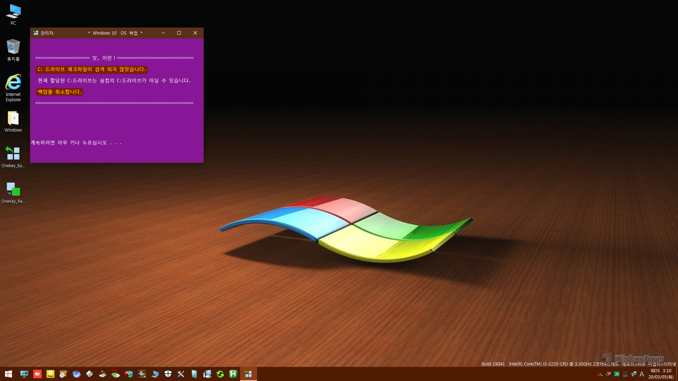Image resolution: width=678 pixels, height=381 pixels.
Task: Open the green H taskbar icon
Action: tap(233, 374)
